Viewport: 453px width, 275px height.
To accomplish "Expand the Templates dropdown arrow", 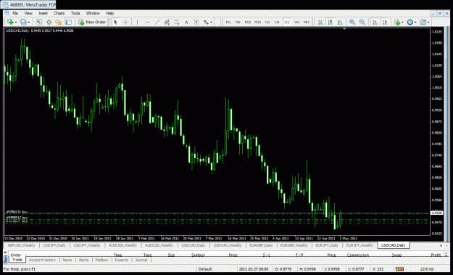I will tap(428, 22).
